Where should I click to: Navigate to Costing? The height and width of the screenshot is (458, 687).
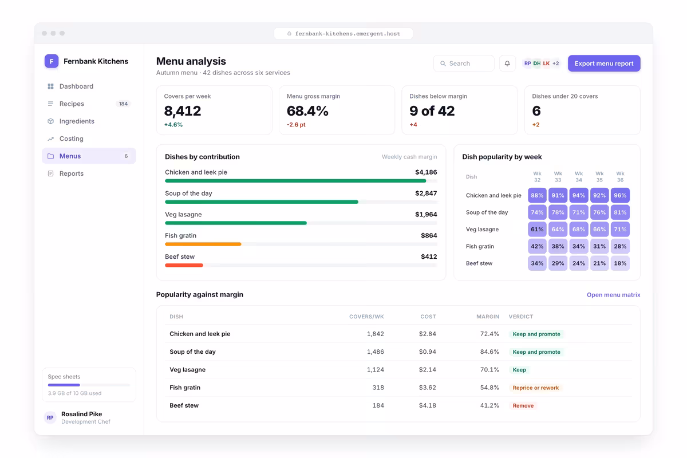coord(89,139)
